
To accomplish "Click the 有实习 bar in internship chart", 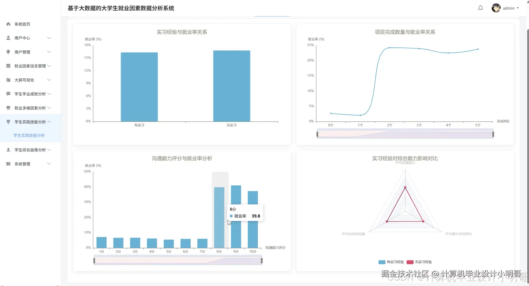I will pos(139,87).
